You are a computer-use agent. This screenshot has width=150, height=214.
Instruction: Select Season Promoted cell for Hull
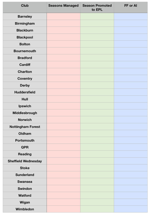point(97,99)
